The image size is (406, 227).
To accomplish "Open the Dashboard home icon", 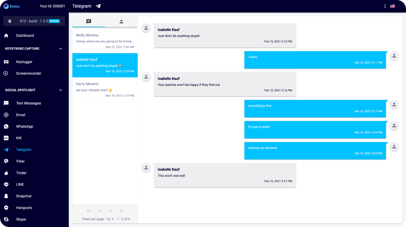I will pos(6,36).
